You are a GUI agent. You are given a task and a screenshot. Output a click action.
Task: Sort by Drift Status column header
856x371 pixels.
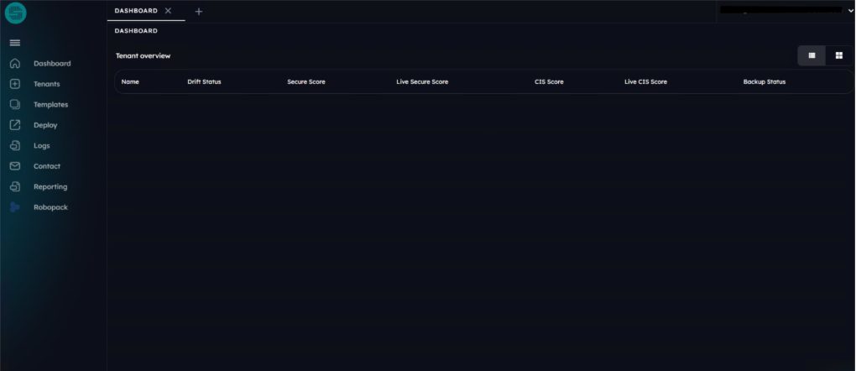click(204, 82)
